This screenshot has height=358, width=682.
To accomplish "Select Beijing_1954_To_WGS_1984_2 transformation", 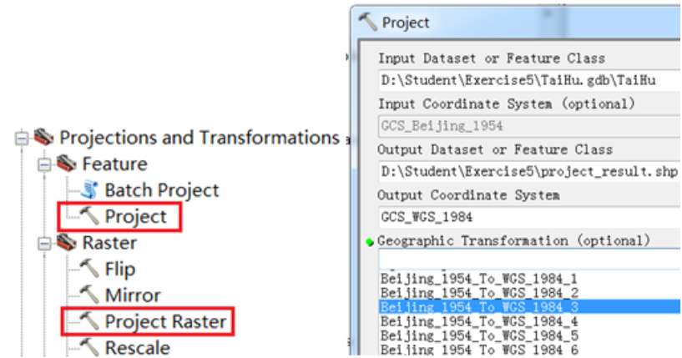I will coord(529,292).
